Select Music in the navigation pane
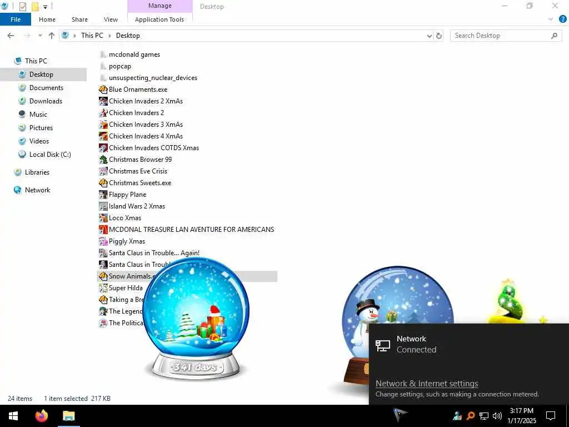 click(38, 115)
